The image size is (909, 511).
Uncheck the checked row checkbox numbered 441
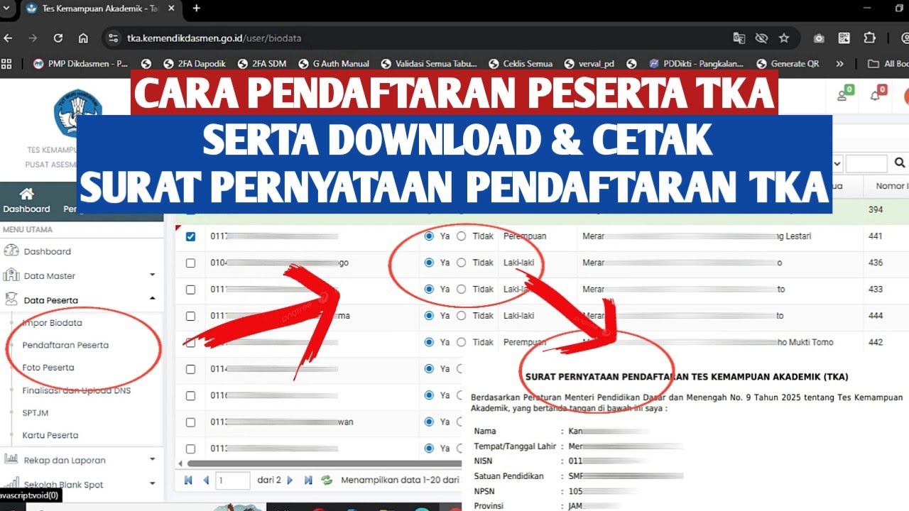[x=190, y=236]
